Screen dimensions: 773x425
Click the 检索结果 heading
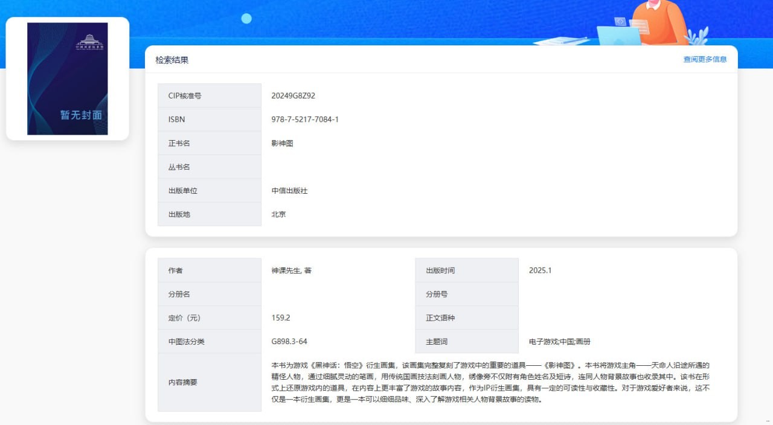tap(172, 60)
